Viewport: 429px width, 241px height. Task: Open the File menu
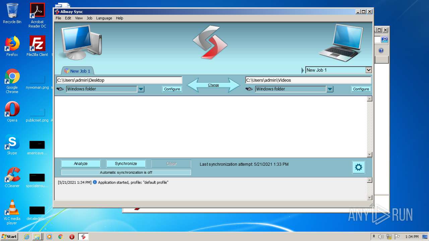58,18
